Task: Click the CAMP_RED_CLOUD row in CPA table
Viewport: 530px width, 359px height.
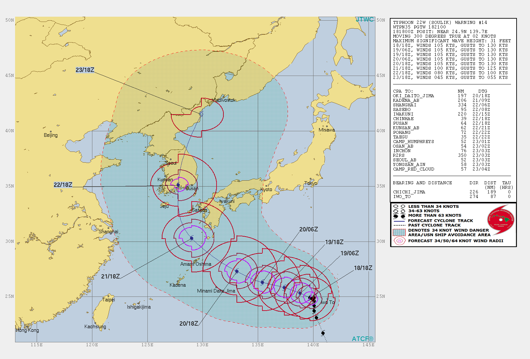Action: tap(442, 169)
